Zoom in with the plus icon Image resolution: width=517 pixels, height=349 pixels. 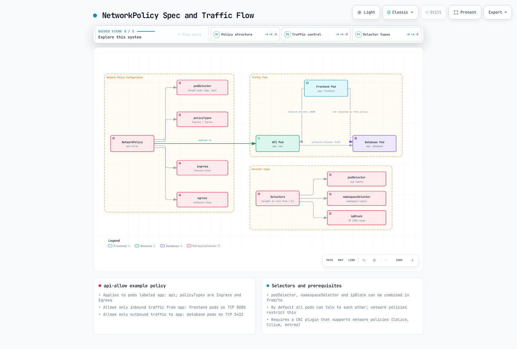[x=412, y=260]
